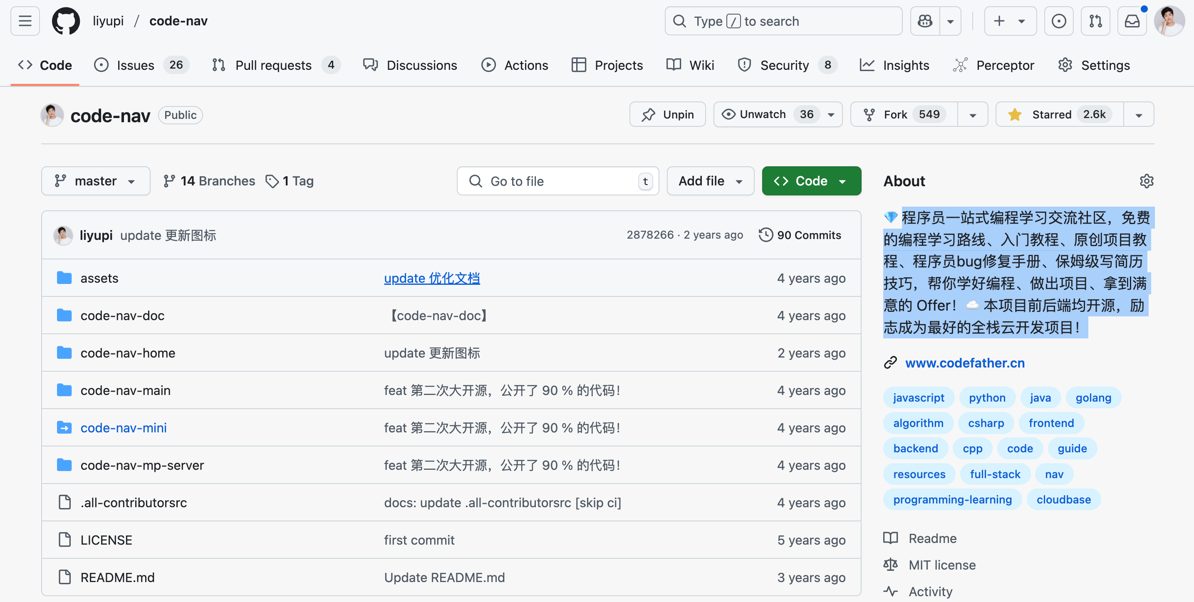Expand the Add file dropdown
Image resolution: width=1194 pixels, height=602 pixels.
point(710,181)
